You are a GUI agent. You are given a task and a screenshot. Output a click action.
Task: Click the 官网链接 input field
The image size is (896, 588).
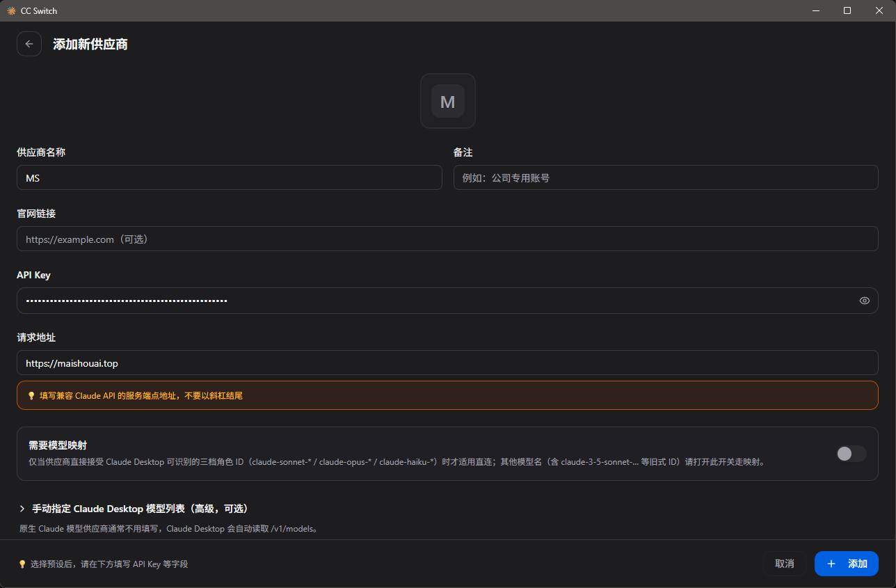click(x=447, y=239)
